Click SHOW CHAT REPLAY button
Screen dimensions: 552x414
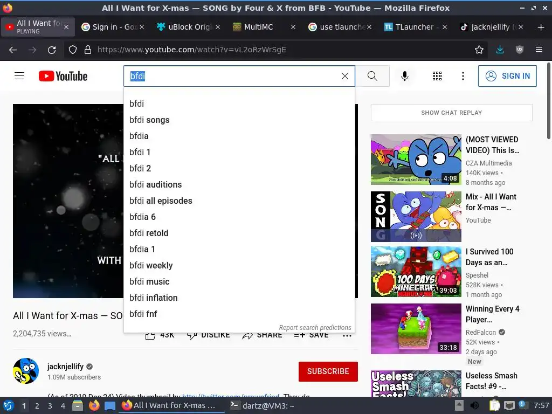click(x=451, y=113)
